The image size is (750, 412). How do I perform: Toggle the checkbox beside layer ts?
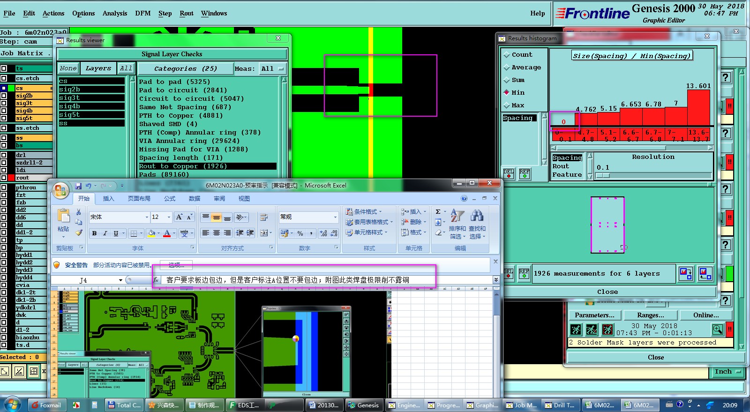[x=4, y=68]
